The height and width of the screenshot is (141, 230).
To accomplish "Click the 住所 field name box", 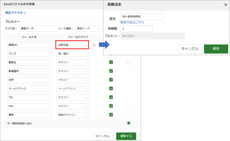I will click(x=29, y=80).
